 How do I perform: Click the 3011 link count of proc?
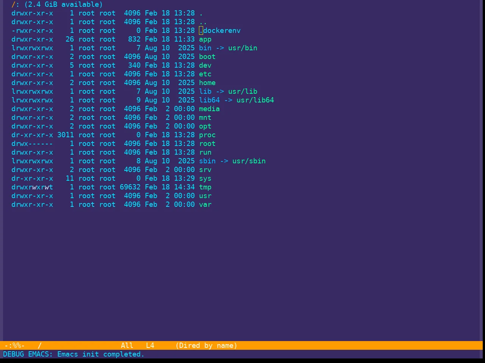click(66, 135)
